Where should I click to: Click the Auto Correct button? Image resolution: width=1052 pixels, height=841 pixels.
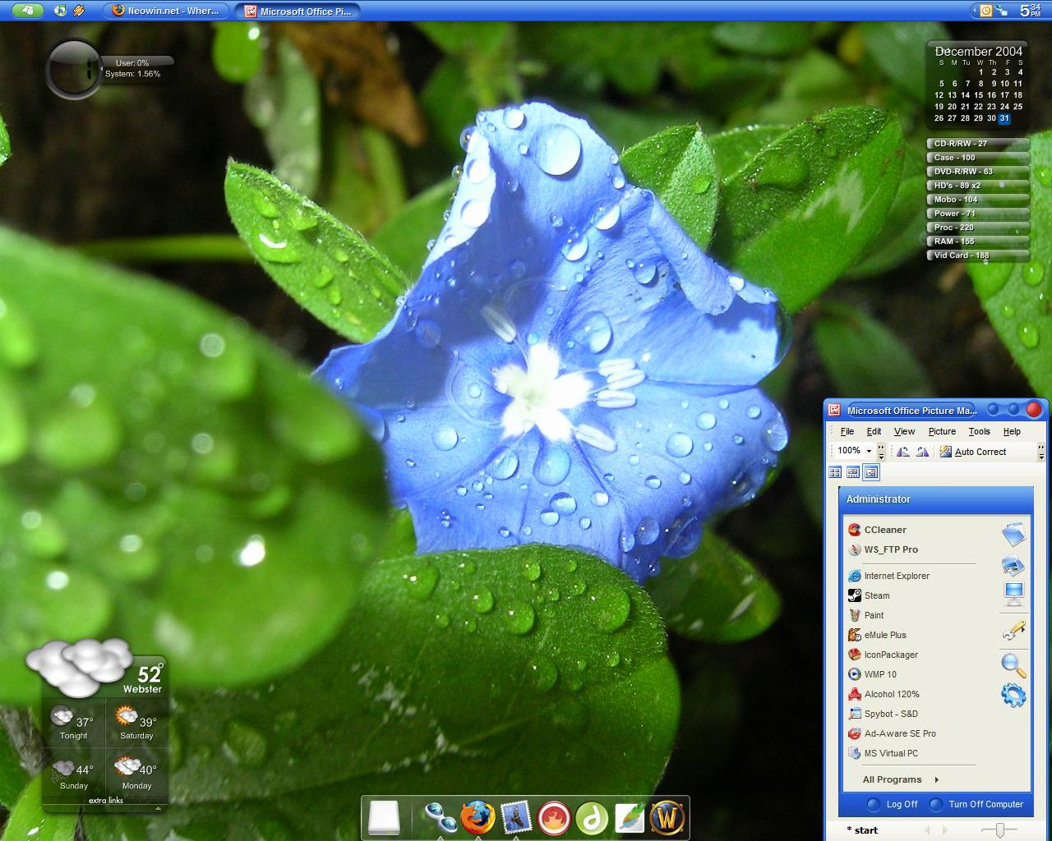coord(973,452)
